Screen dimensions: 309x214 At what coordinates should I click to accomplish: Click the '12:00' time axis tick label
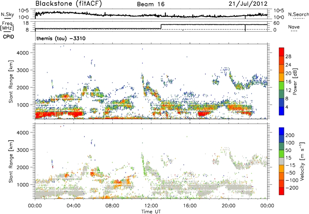click(x=151, y=206)
